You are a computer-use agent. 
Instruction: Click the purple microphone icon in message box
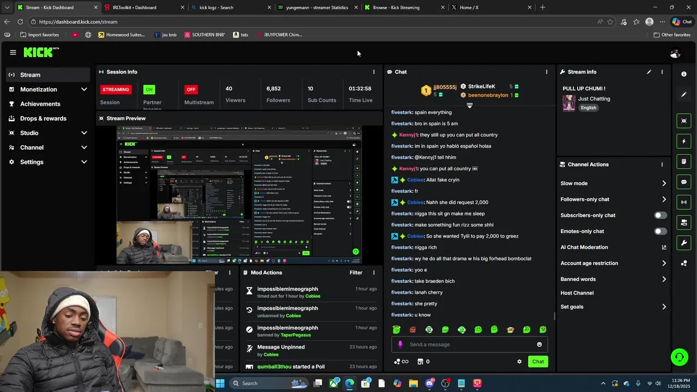pyautogui.click(x=400, y=344)
